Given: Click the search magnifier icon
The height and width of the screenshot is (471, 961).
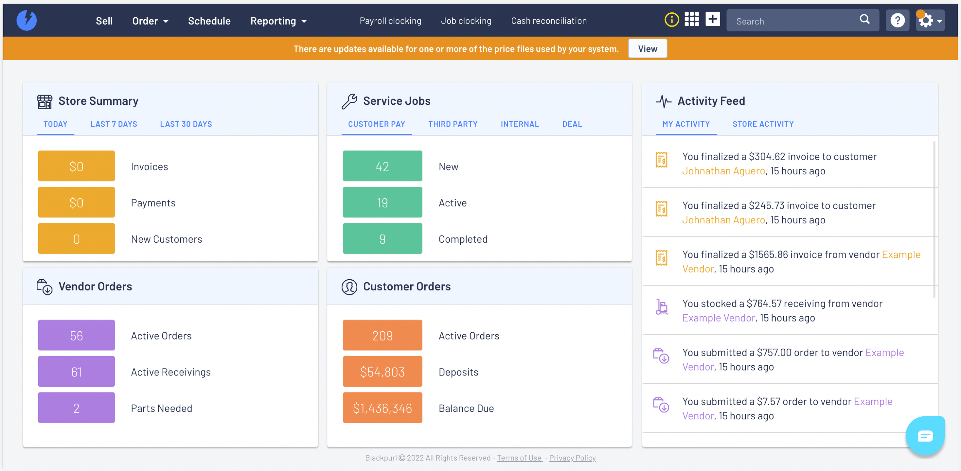Looking at the screenshot, I should [x=864, y=20].
